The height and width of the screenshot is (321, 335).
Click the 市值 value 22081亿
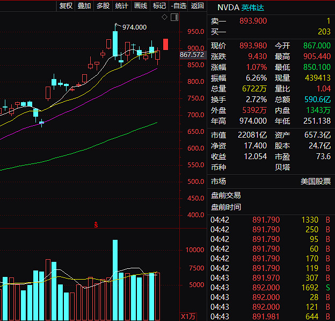click(252, 135)
